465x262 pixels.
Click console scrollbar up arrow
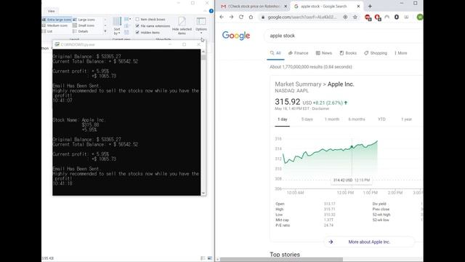(x=203, y=52)
